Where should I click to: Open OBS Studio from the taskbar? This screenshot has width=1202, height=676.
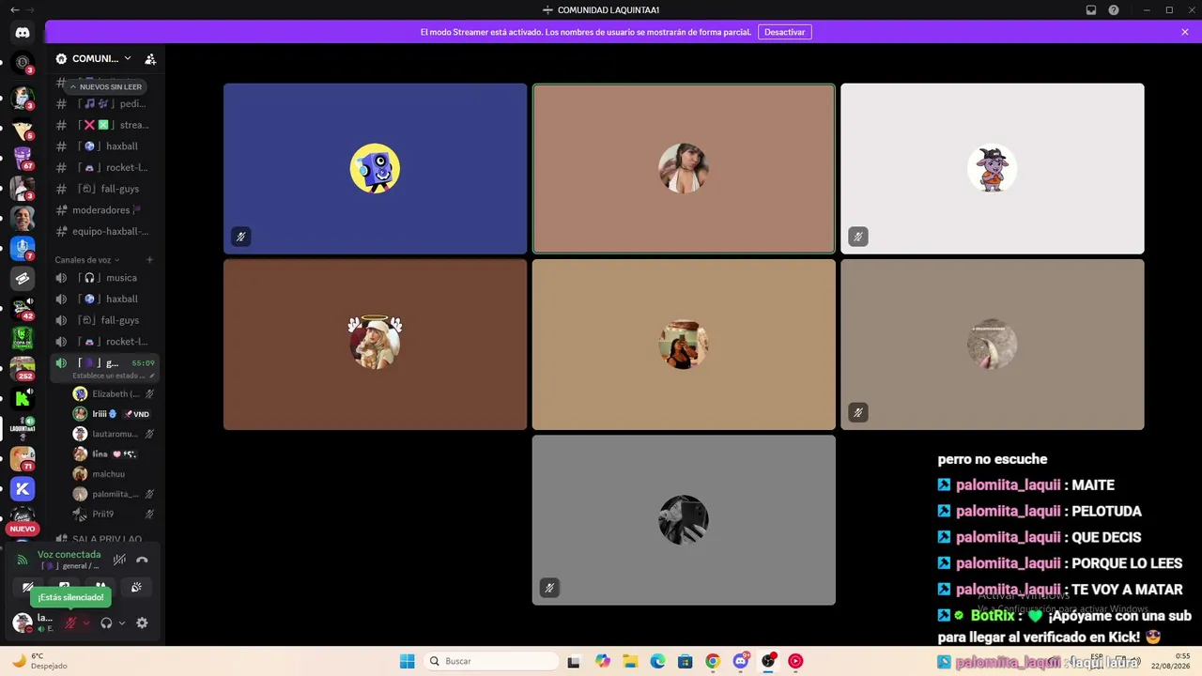(x=768, y=661)
